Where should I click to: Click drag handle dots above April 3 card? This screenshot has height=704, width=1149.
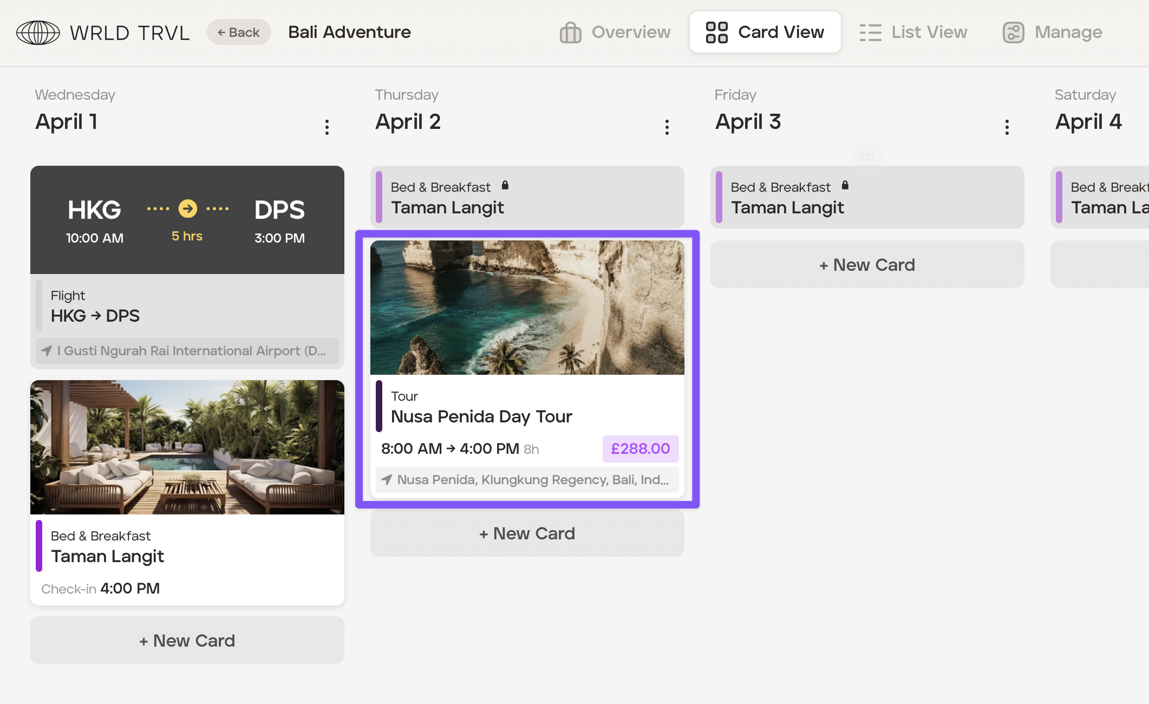pyautogui.click(x=867, y=157)
